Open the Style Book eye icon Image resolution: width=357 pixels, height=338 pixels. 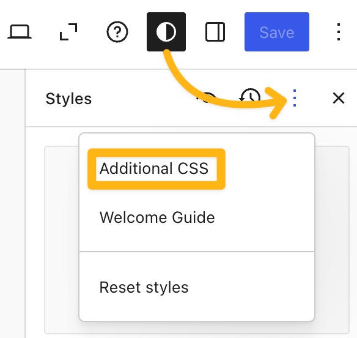coord(207,97)
